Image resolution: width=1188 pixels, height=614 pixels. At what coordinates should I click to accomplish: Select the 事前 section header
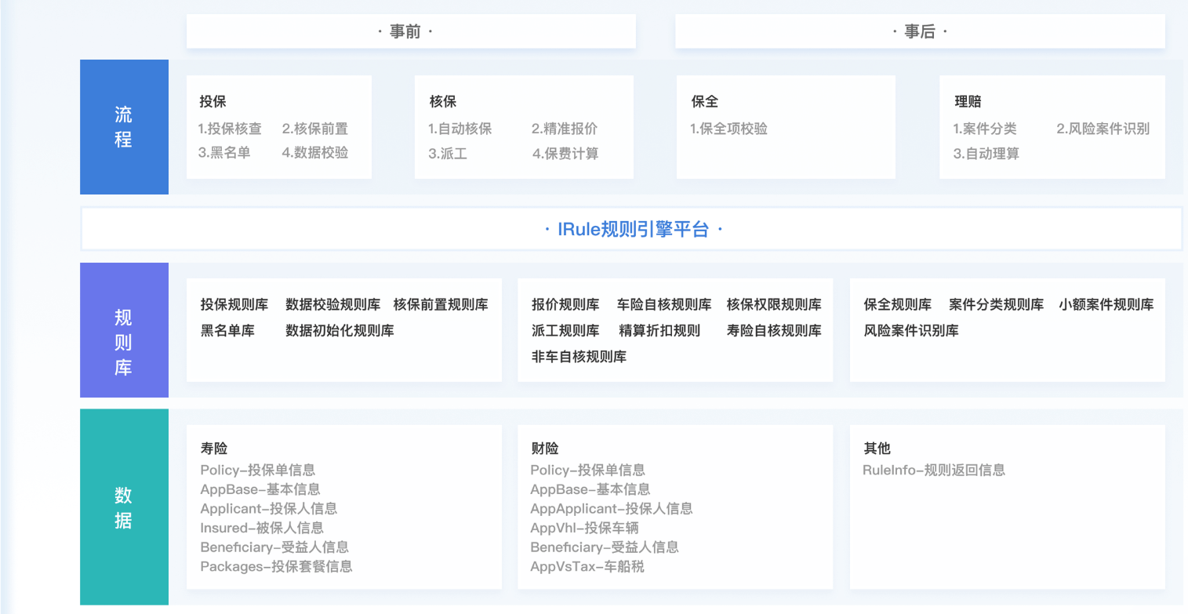[410, 31]
